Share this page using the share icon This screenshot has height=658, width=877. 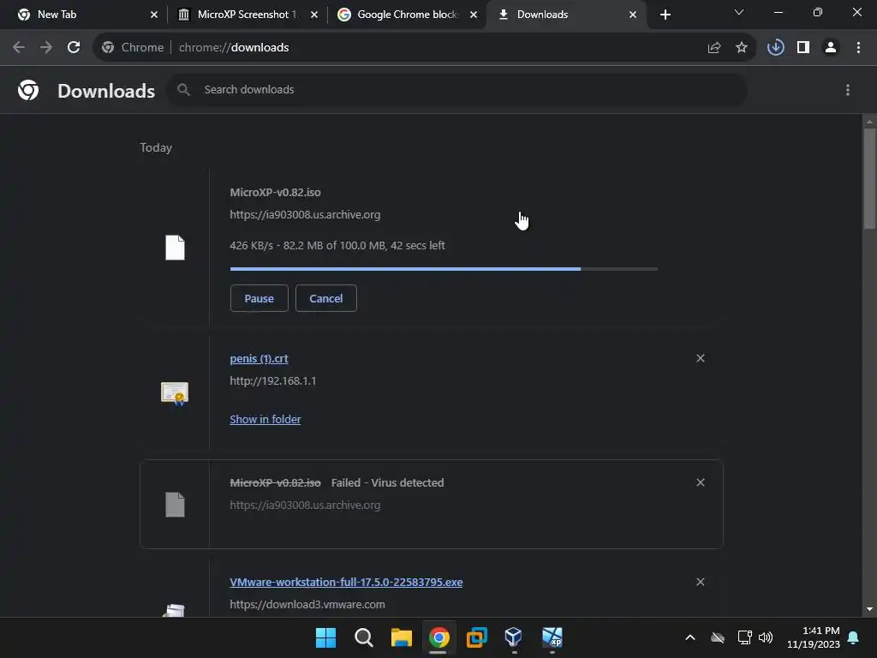tap(713, 48)
